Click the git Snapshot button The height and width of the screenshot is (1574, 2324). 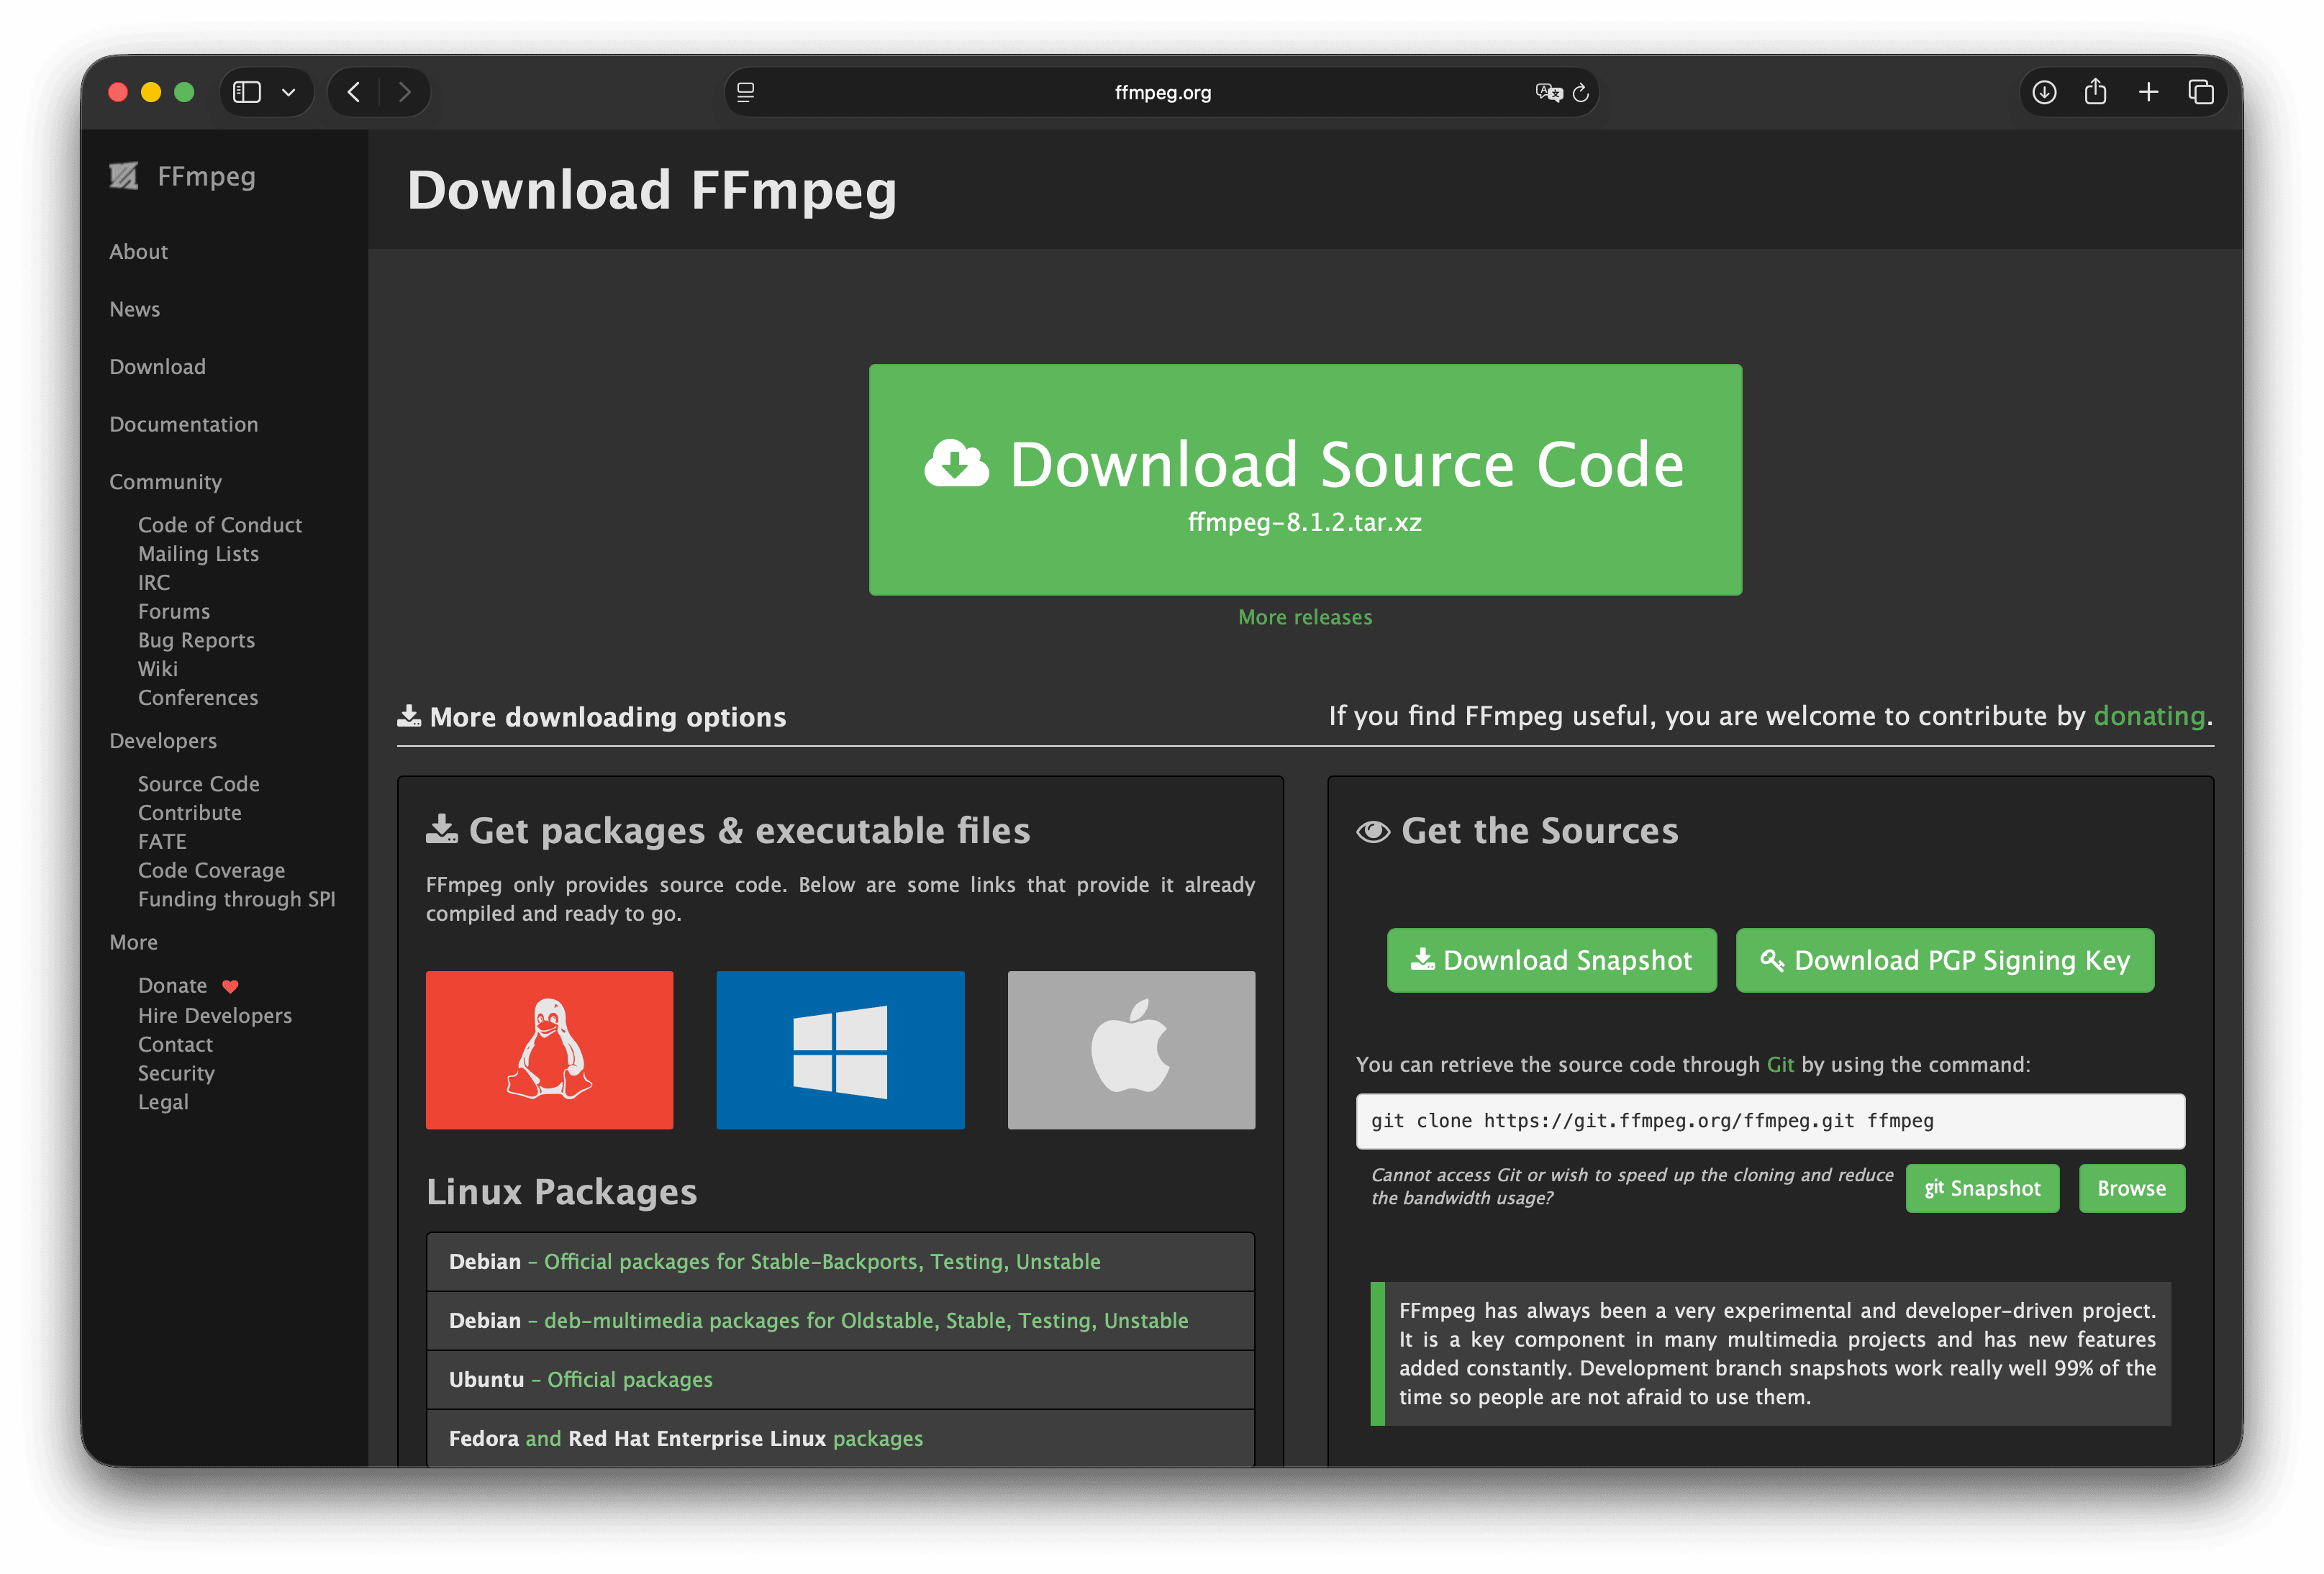[x=1982, y=1188]
